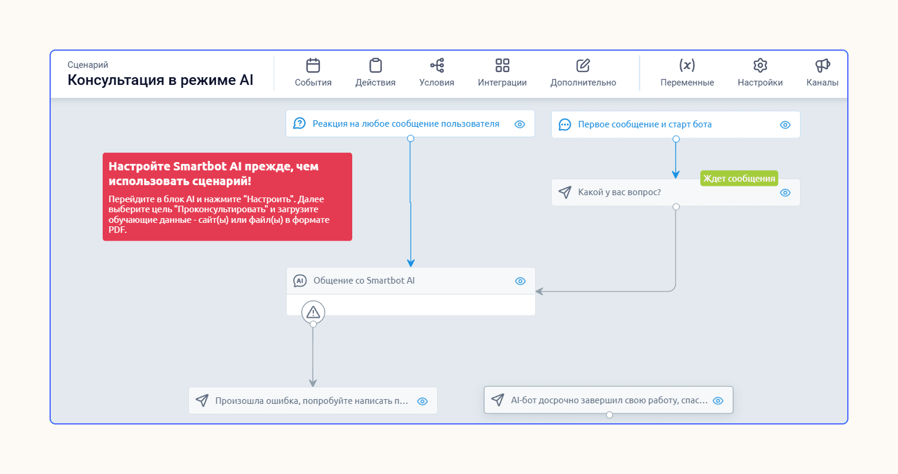This screenshot has width=898, height=474.
Task: Click the paper plane icon in Произошла ошибка block
Action: (202, 400)
